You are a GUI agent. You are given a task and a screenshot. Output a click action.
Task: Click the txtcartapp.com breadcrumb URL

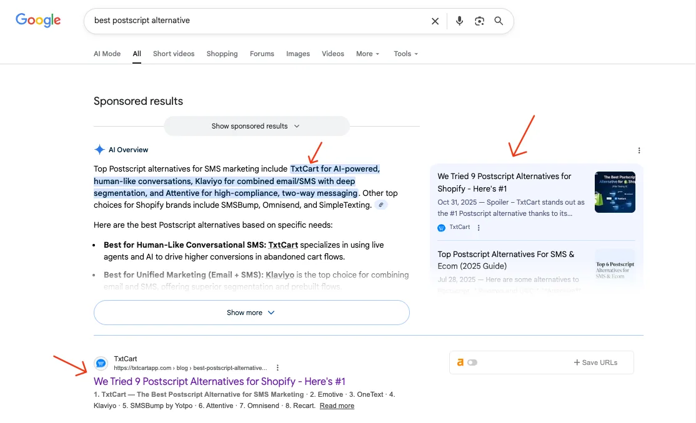191,368
